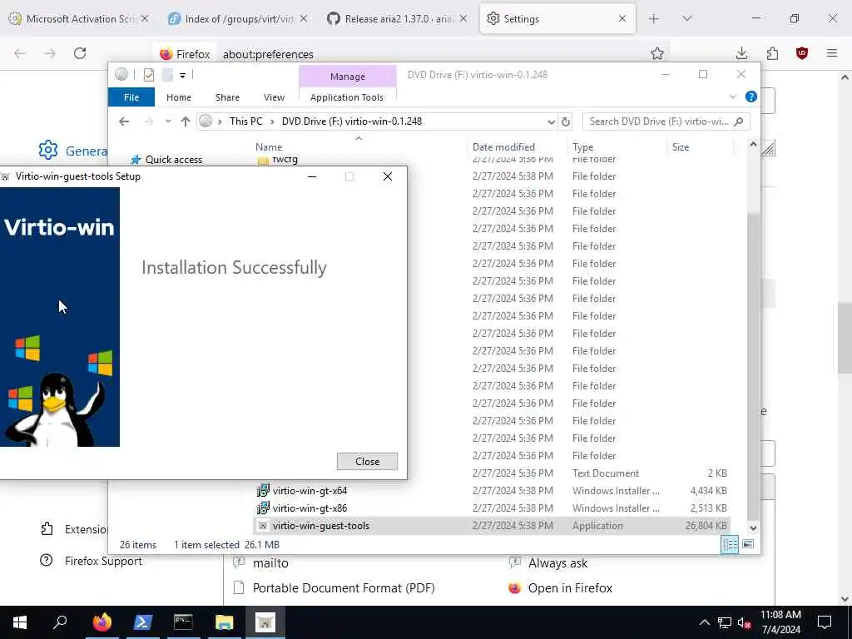Open the Firefox Downloads panel

coord(741,53)
